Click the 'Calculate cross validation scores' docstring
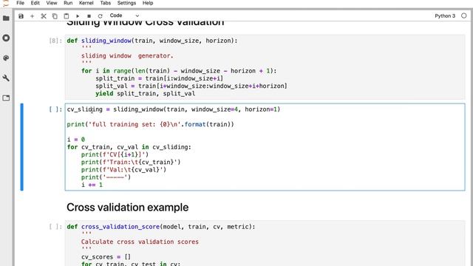Image resolution: width=473 pixels, height=266 pixels. 140,242
